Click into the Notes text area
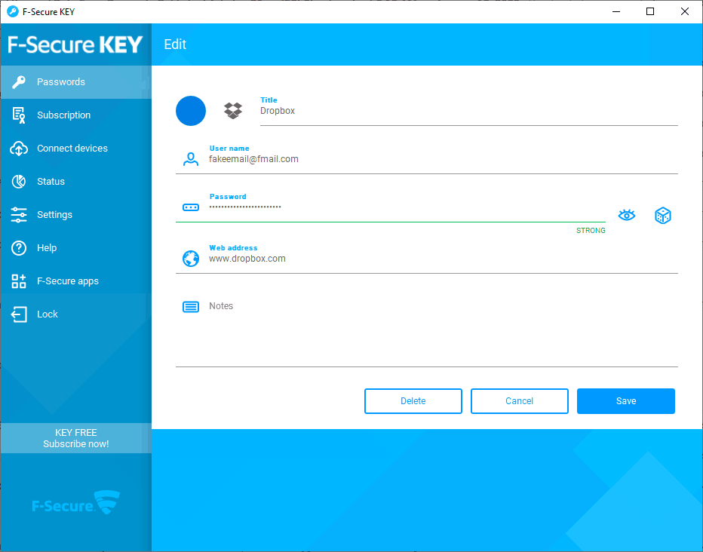This screenshot has width=703, height=552. click(426, 332)
